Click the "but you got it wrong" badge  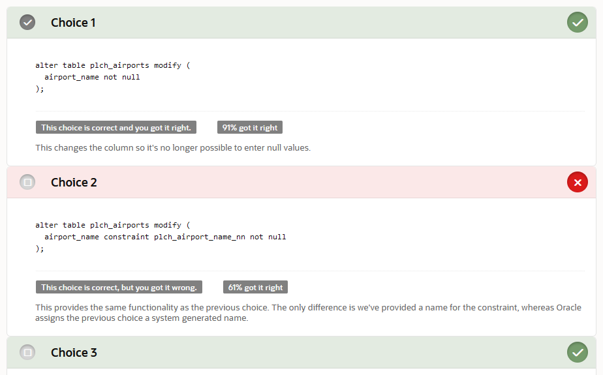119,288
